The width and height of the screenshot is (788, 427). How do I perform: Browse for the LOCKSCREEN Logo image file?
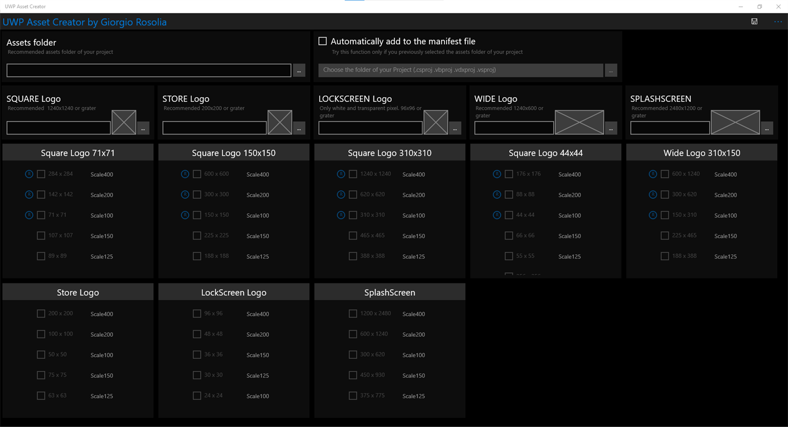click(455, 128)
